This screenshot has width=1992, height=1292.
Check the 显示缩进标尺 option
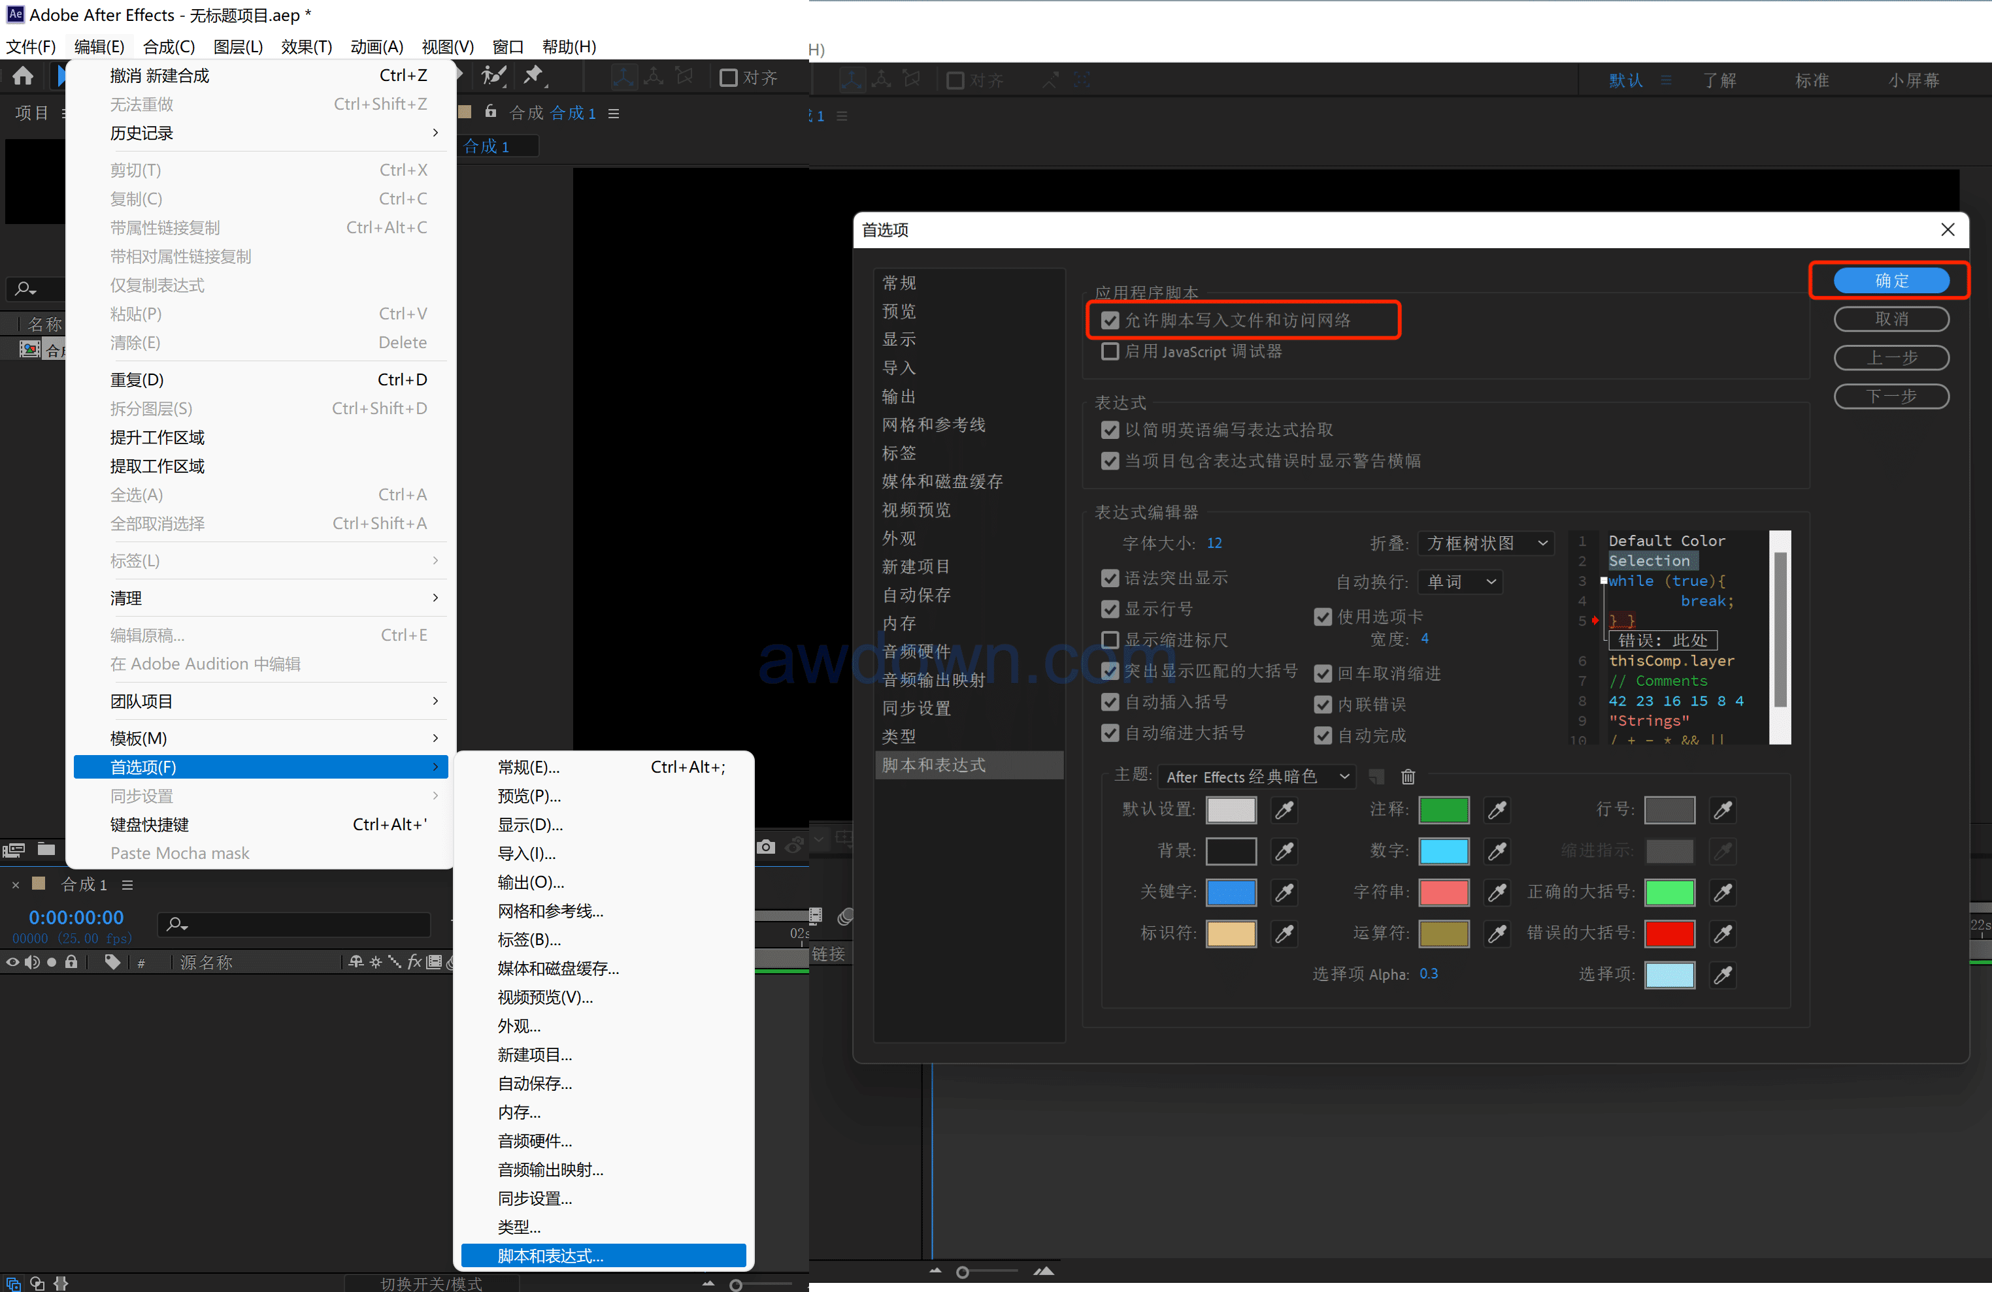tap(1110, 639)
